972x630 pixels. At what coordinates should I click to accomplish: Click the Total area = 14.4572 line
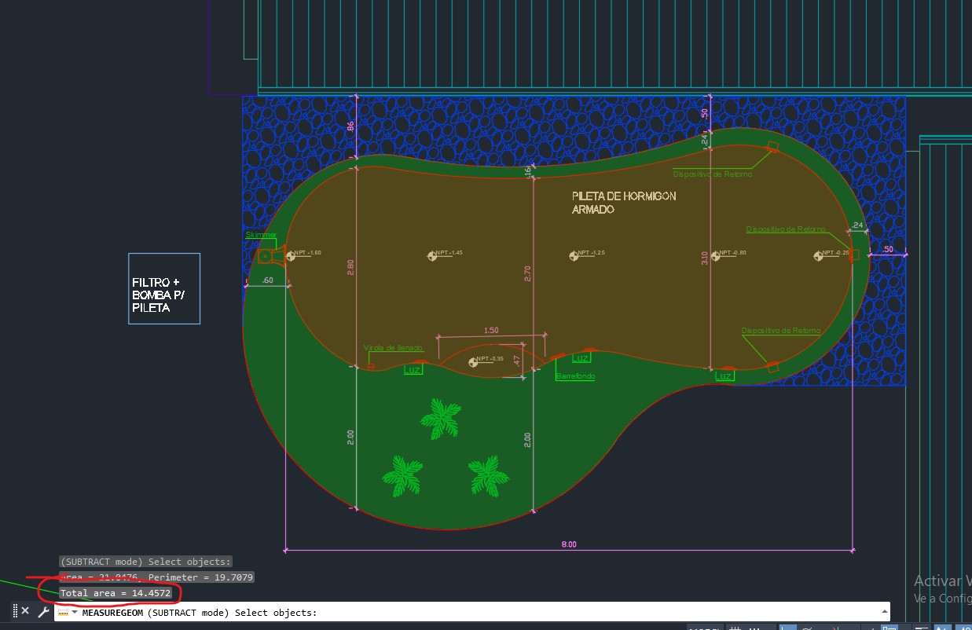[116, 593]
